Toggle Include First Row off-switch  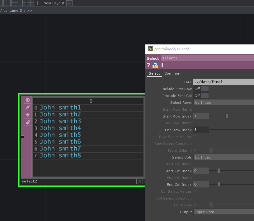click(205, 89)
